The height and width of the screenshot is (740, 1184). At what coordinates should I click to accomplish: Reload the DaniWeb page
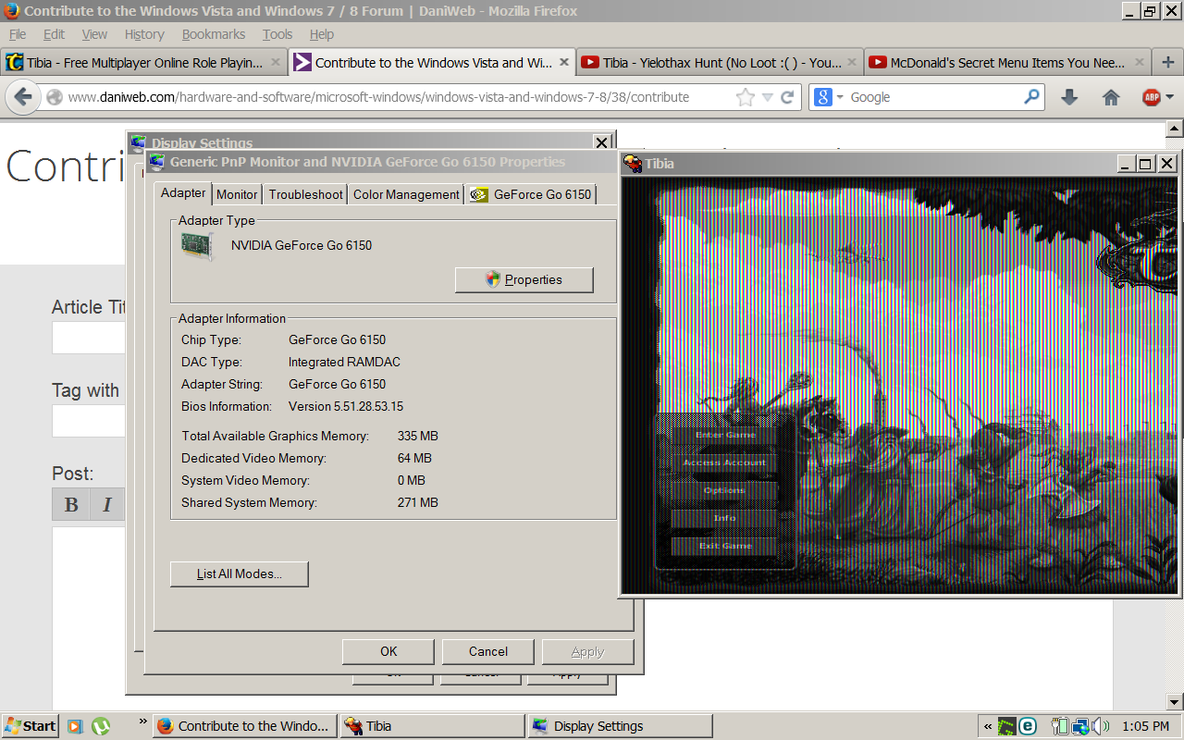point(787,97)
